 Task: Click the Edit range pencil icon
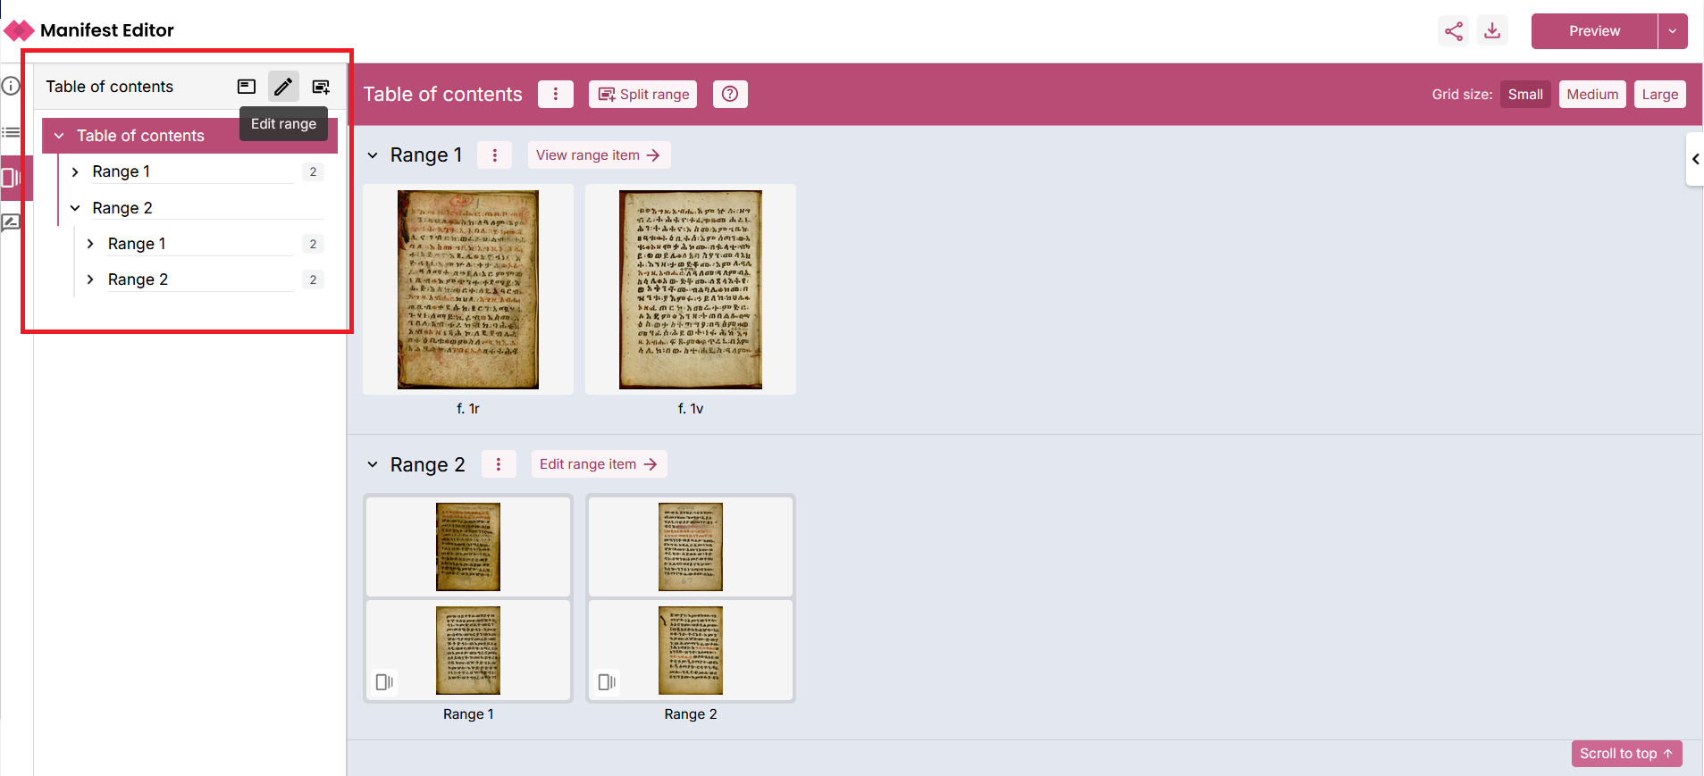[283, 87]
